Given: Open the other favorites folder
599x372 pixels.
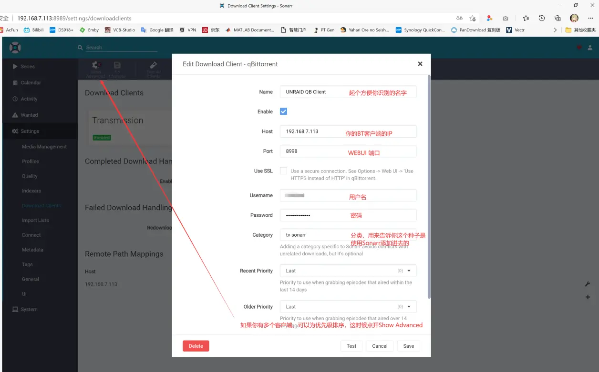Looking at the screenshot, I should [580, 30].
